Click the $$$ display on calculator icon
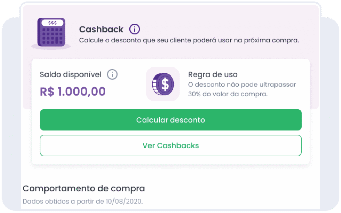 (x=52, y=23)
